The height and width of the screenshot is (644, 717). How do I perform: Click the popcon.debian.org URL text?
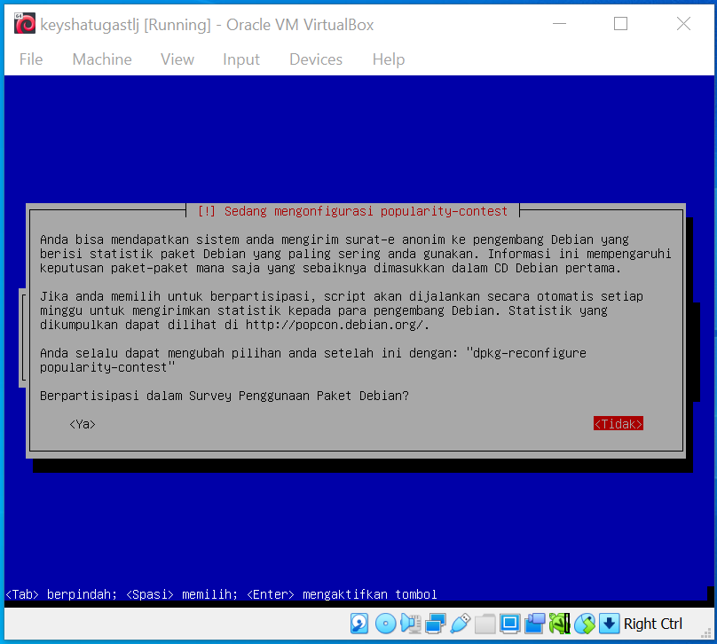tap(336, 325)
